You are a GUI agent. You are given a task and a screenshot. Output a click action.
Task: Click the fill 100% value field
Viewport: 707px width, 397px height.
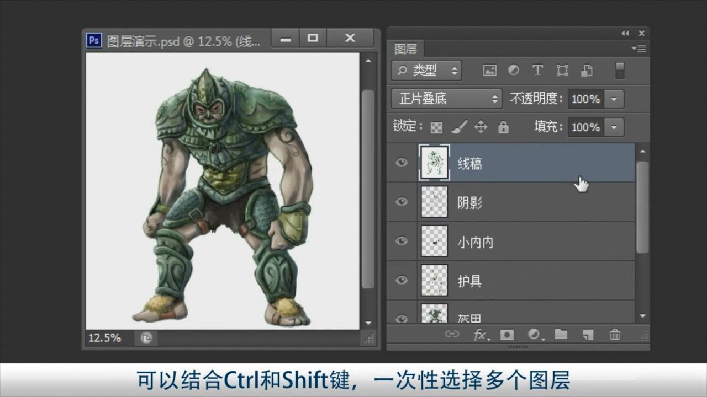tap(586, 127)
